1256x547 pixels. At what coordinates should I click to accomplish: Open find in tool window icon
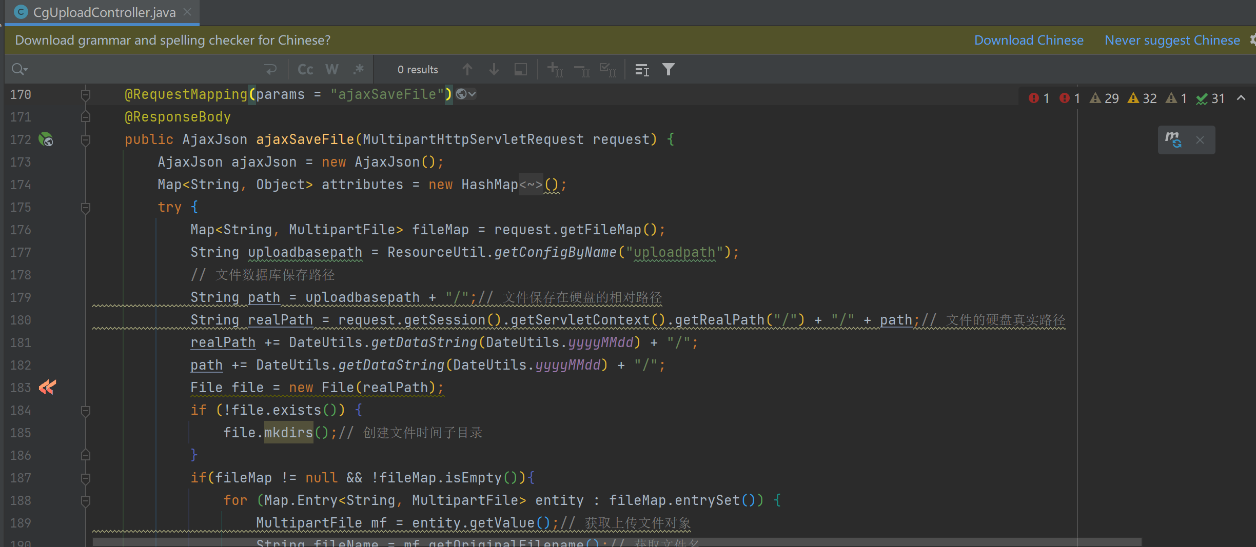tap(642, 69)
